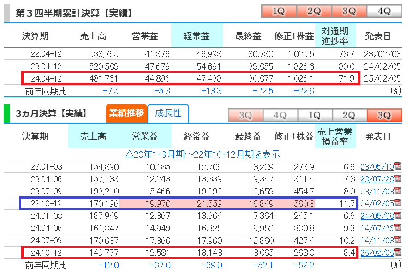Viewport: 406px width, 271px height.
Task: Click the 売上高 header in 3ヵ月決算 table
Action: (93, 136)
